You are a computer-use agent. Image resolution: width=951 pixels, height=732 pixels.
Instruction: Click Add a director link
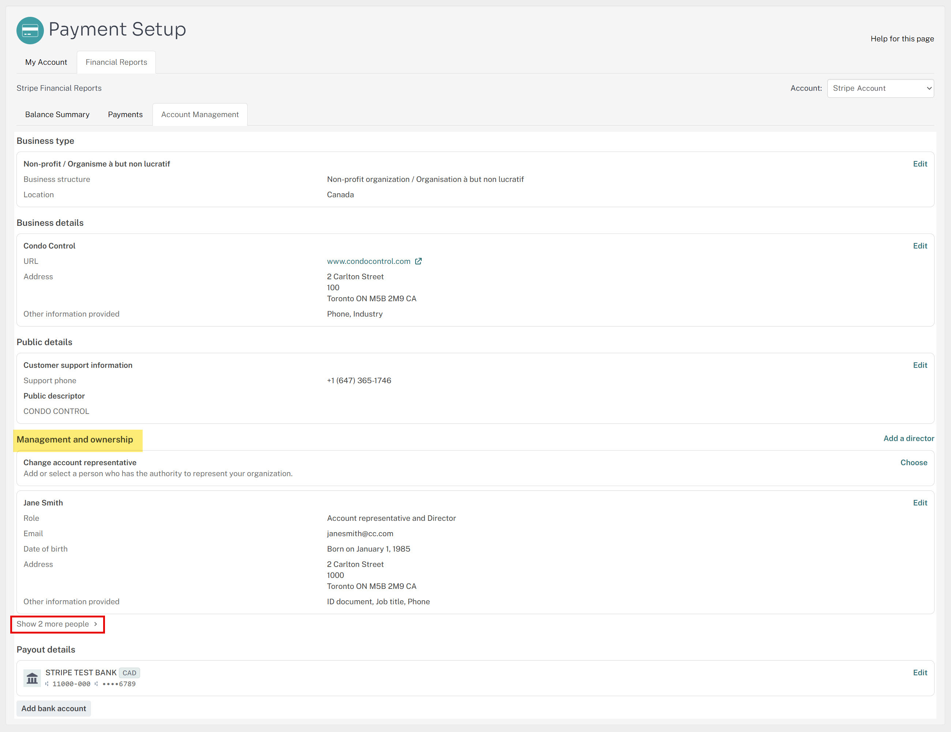pos(909,438)
